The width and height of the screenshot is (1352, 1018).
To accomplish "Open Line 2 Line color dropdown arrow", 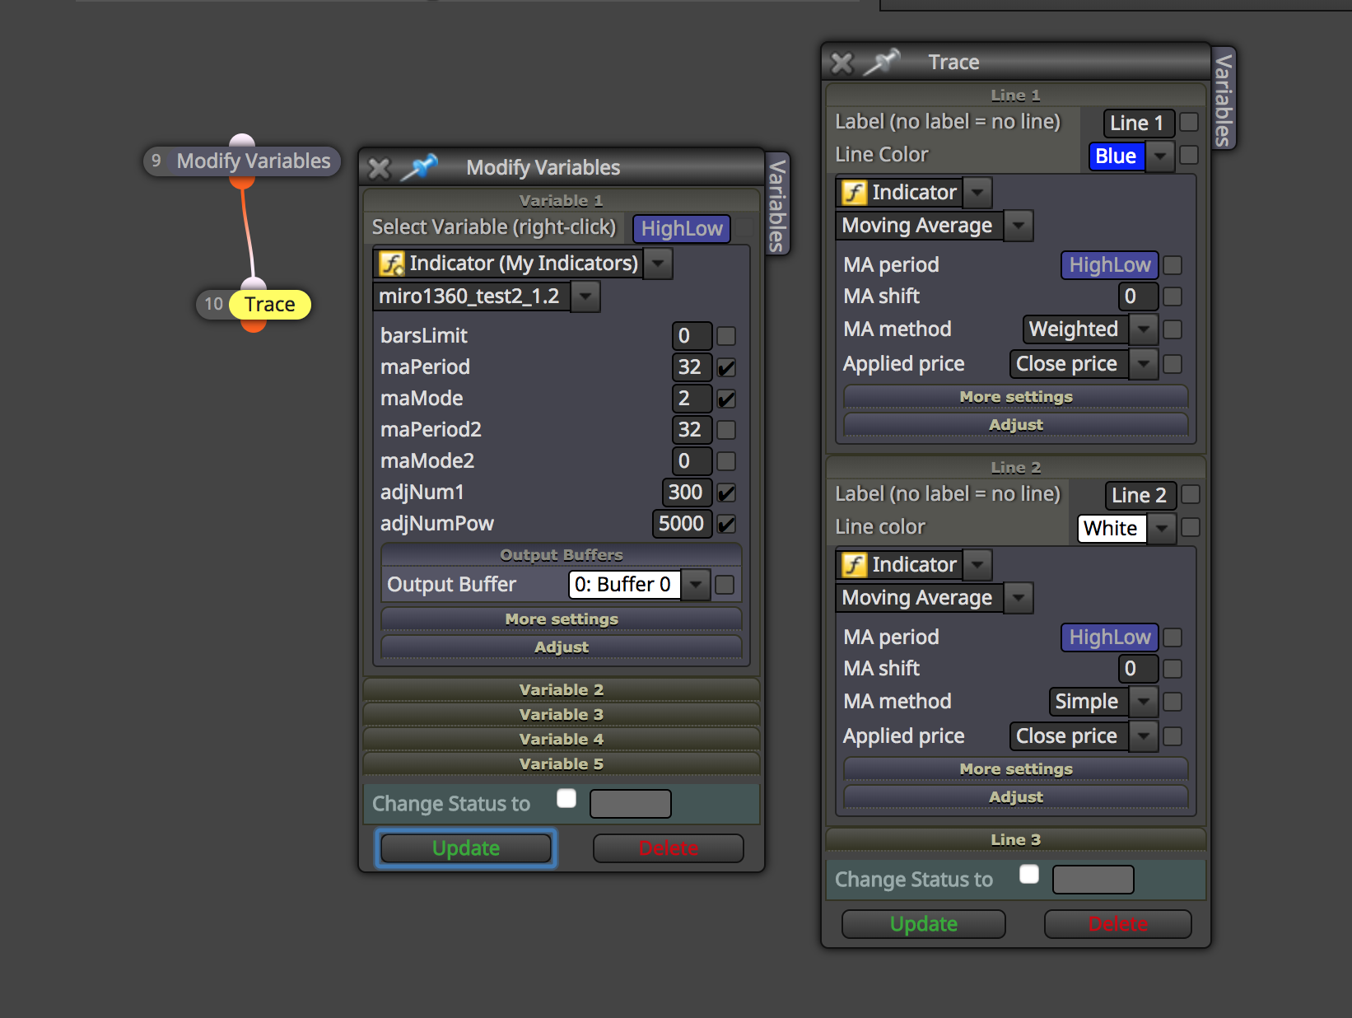I will point(1161,528).
